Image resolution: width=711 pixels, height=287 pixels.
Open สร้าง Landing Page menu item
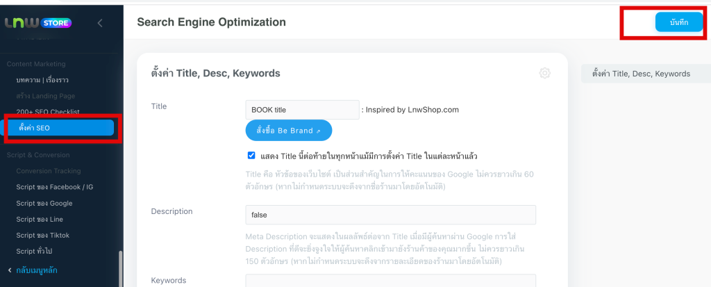(x=45, y=96)
